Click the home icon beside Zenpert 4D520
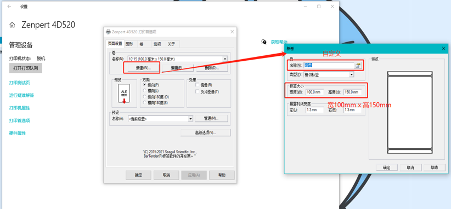Screen dimensions: 451x209 click(12, 25)
